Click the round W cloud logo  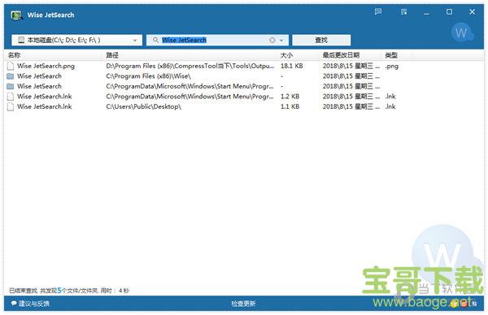click(462, 32)
